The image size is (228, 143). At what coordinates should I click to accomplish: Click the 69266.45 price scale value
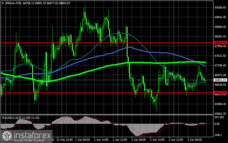[220, 7]
